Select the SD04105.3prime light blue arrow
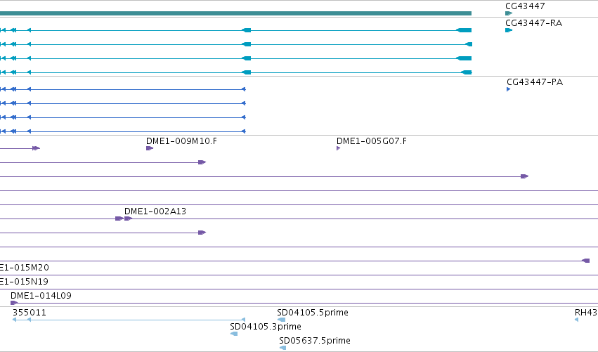 pyautogui.click(x=234, y=334)
